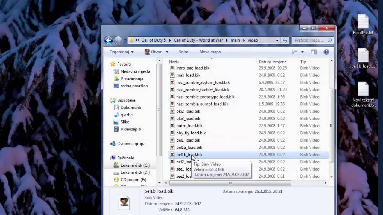Open the Organiziraj menu

pyautogui.click(x=121, y=52)
